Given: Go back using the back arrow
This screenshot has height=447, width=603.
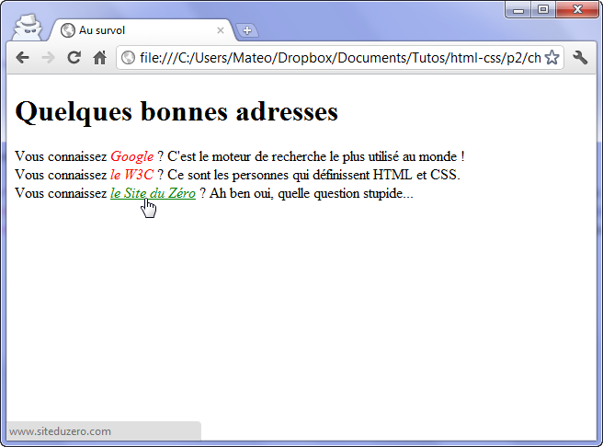Looking at the screenshot, I should tap(23, 58).
